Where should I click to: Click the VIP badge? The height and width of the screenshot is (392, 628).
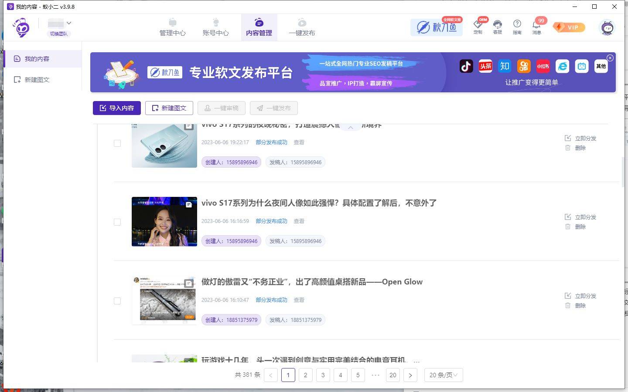click(x=569, y=27)
